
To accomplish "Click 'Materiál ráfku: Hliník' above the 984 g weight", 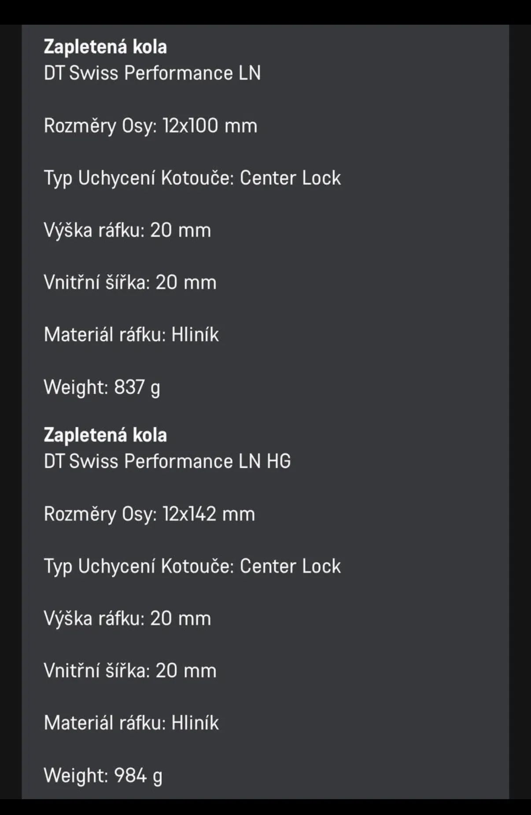I will [x=131, y=723].
